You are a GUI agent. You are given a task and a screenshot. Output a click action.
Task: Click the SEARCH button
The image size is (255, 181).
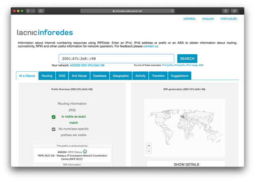[187, 59]
